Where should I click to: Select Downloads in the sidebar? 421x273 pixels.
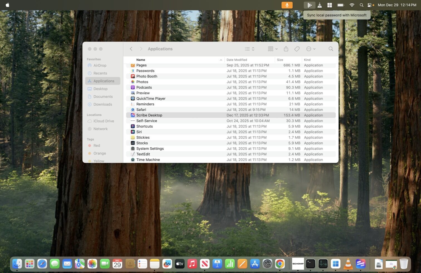pos(102,104)
